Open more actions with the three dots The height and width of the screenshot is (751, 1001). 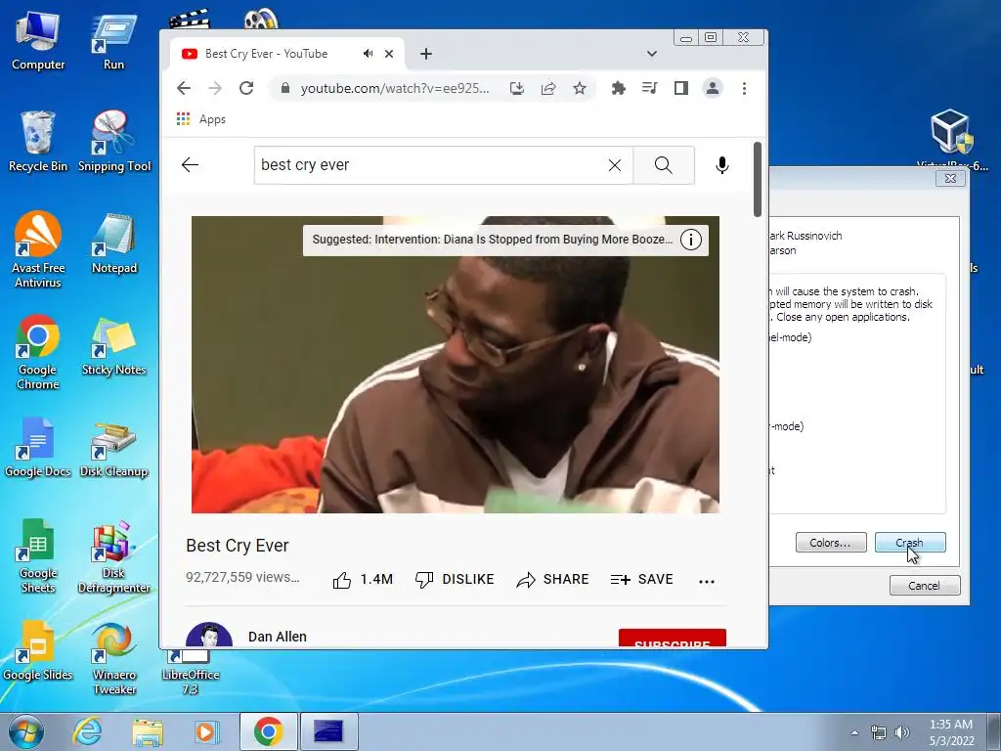707,581
